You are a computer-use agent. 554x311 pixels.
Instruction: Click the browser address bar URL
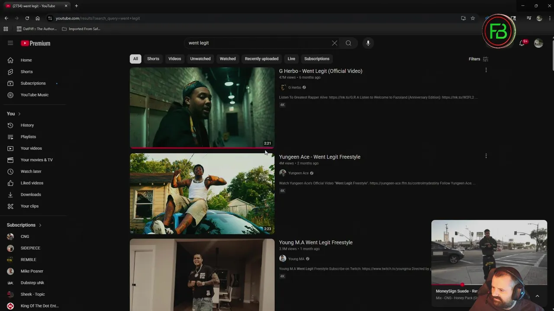pos(98,18)
